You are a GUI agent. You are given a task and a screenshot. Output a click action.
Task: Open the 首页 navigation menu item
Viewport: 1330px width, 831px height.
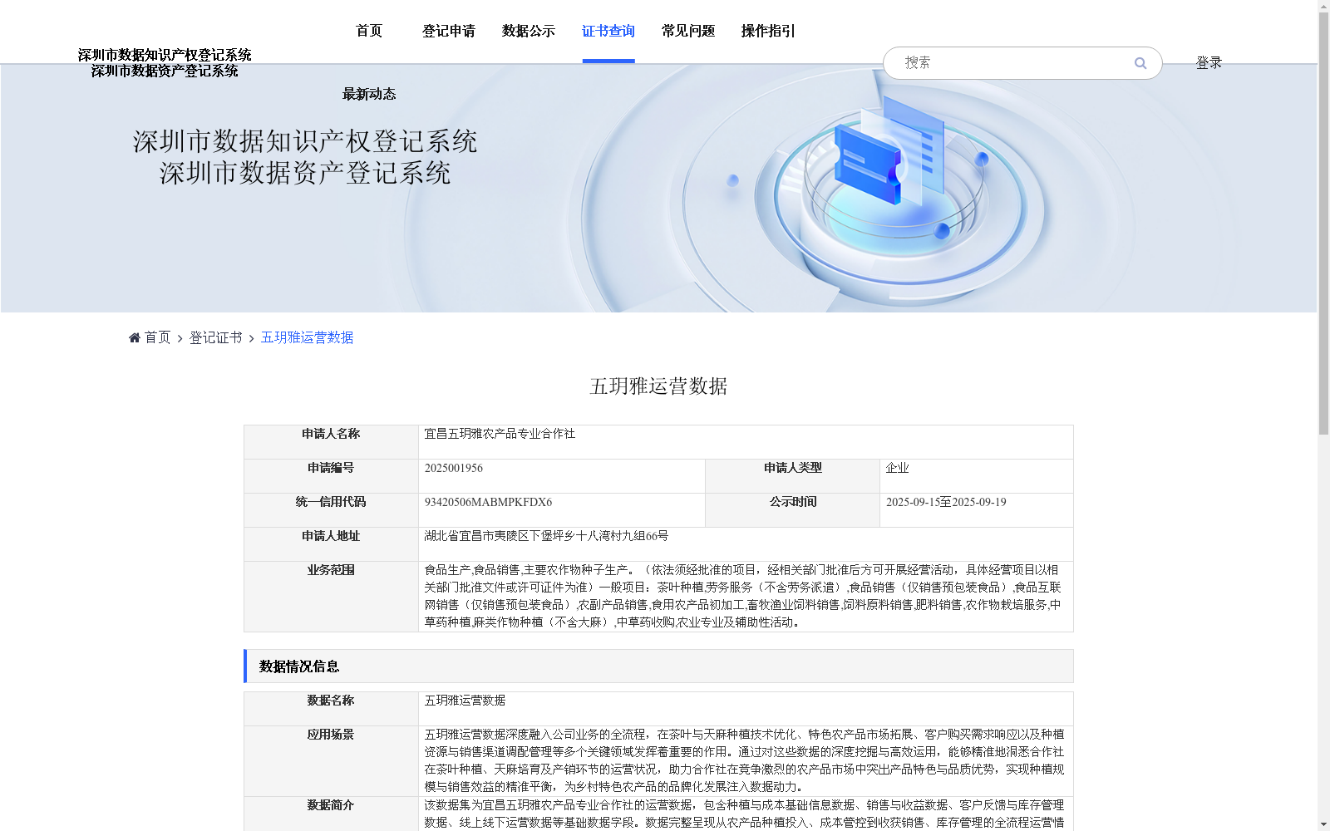tap(369, 31)
